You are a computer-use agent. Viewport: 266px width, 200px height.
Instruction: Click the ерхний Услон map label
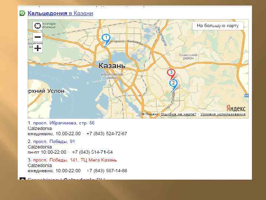pyautogui.click(x=46, y=91)
